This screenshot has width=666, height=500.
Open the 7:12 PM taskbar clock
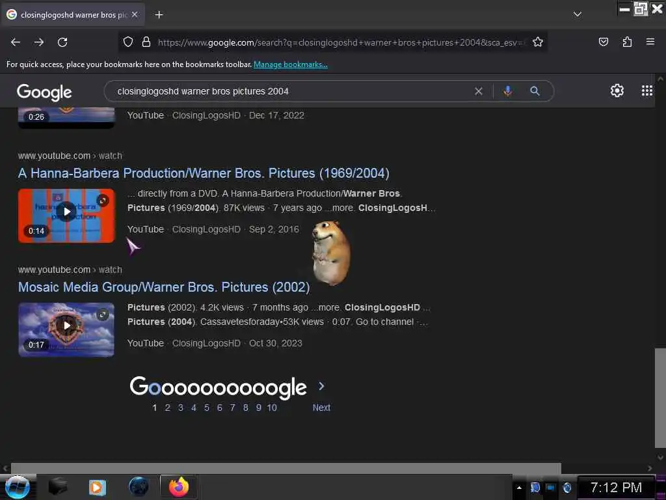click(616, 488)
